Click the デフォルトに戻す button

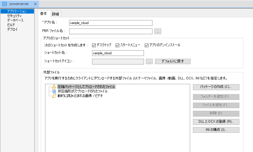pyautogui.click(x=173, y=62)
